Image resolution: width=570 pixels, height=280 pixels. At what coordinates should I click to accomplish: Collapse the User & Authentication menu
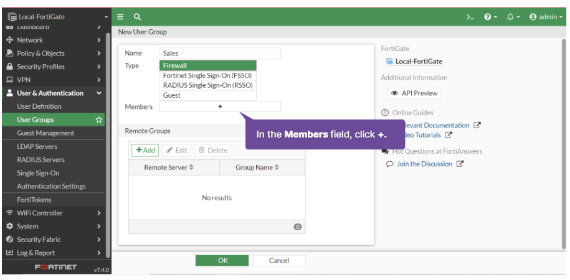point(54,93)
